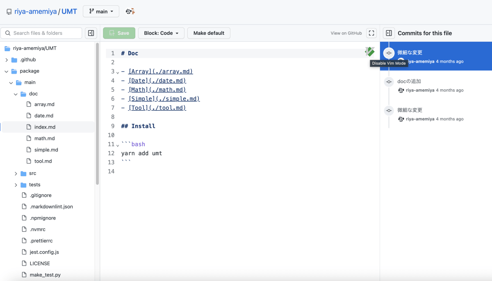The height and width of the screenshot is (281, 492).
Task: Open index.md in the file tree
Action: tap(48, 127)
